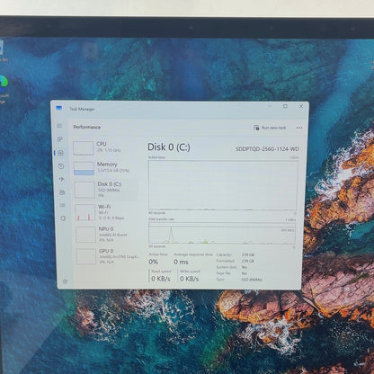Click the 'Performance' page title
The image size is (374, 374).
(x=87, y=127)
